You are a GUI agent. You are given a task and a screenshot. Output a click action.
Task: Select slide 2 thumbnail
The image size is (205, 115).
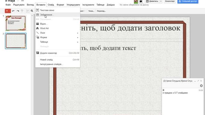(16, 41)
